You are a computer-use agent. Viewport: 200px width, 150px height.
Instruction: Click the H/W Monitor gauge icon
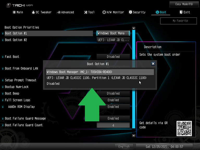104,12
